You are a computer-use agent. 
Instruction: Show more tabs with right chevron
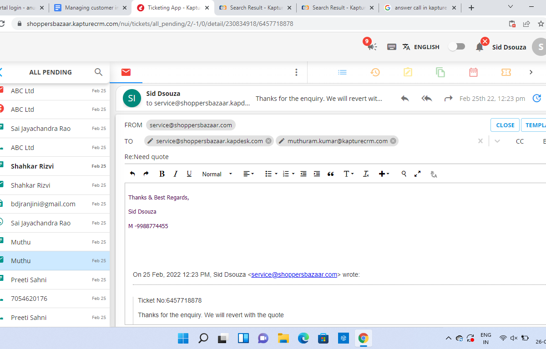(531, 72)
